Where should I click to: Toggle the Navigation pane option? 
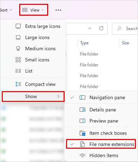tap(101, 97)
